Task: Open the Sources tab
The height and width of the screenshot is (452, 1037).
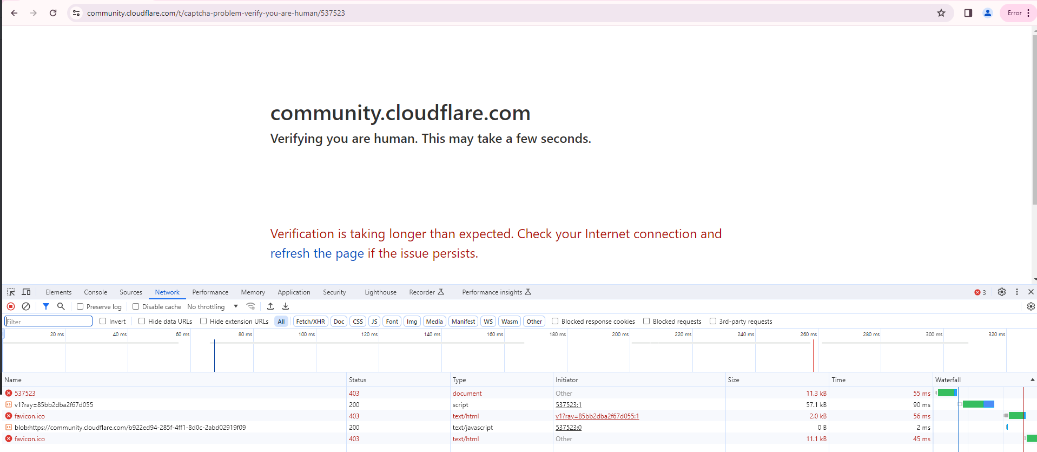Action: [131, 292]
